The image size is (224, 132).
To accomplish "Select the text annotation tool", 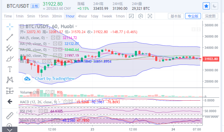I will [x=10, y=69].
